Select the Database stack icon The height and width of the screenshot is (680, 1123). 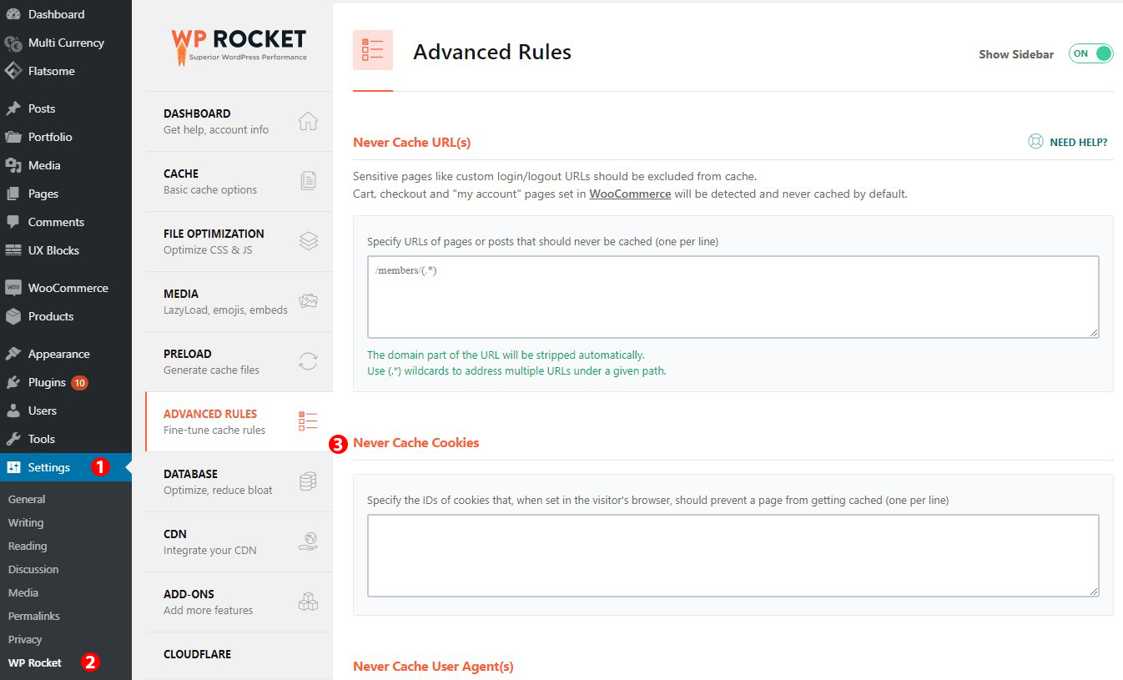click(x=308, y=481)
